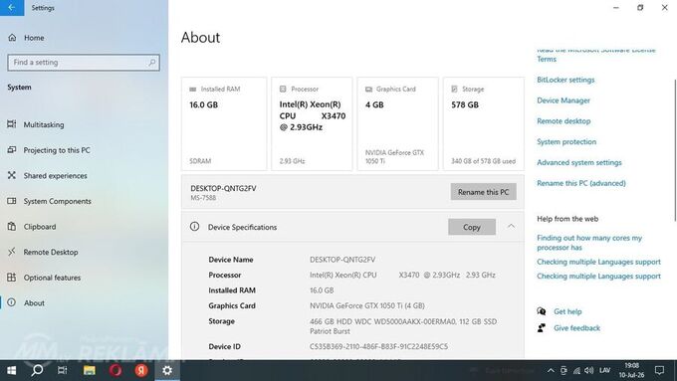This screenshot has height=381, width=677.
Task: Click the Settings gear on taskbar
Action: click(x=167, y=370)
